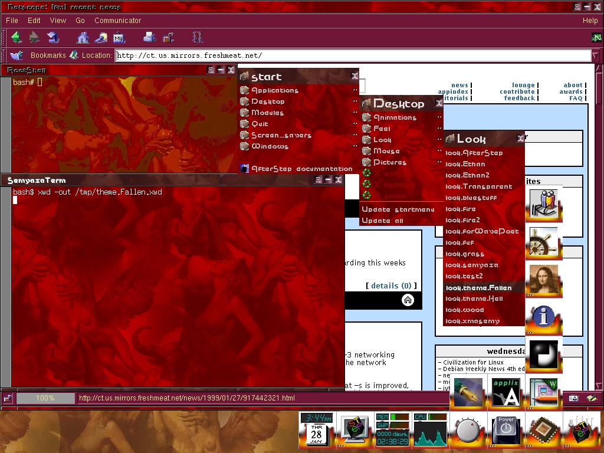Click the ship wheel Wharf icon
The width and height of the screenshot is (604, 453).
pos(543,241)
